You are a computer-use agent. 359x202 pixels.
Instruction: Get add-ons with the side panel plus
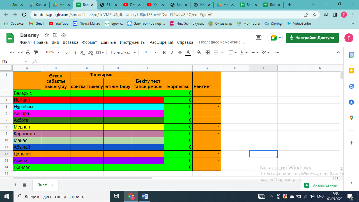351,143
